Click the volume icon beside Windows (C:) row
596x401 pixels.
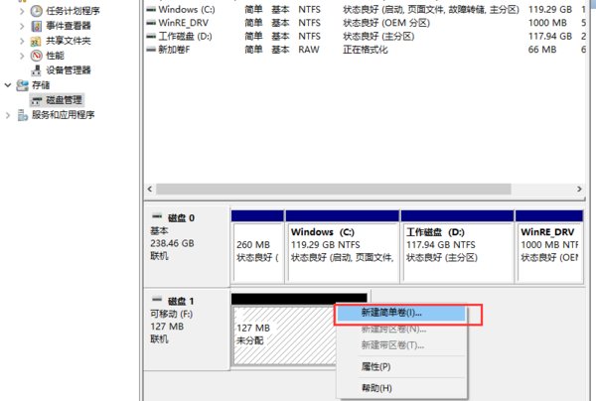[151, 9]
